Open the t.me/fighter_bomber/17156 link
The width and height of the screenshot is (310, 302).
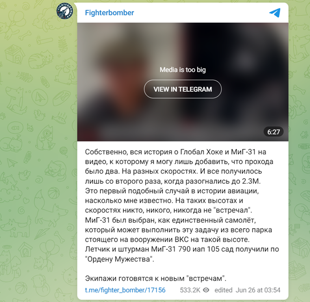click(125, 290)
